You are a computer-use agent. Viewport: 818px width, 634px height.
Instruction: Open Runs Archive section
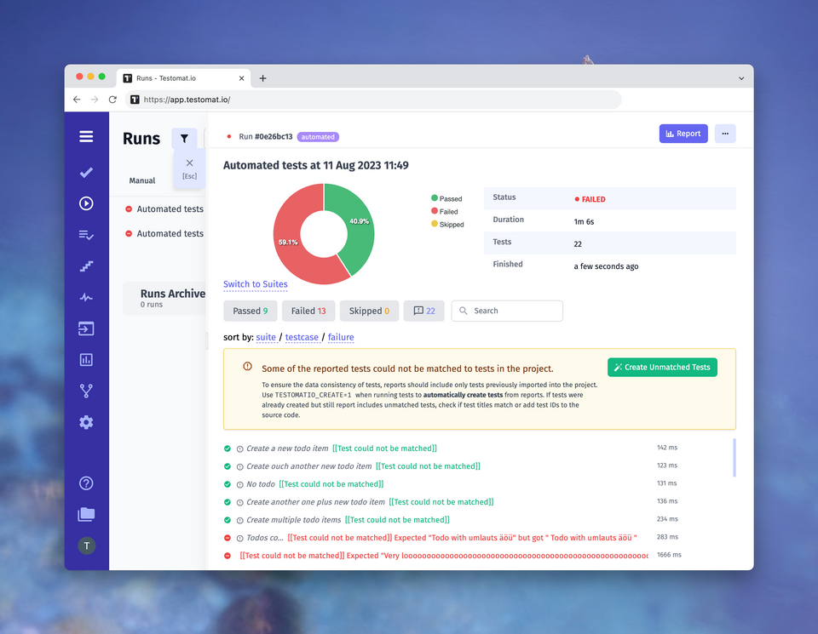pyautogui.click(x=164, y=298)
